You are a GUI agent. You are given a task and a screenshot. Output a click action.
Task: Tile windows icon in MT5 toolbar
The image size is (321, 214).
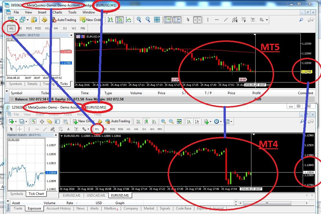click(x=157, y=20)
